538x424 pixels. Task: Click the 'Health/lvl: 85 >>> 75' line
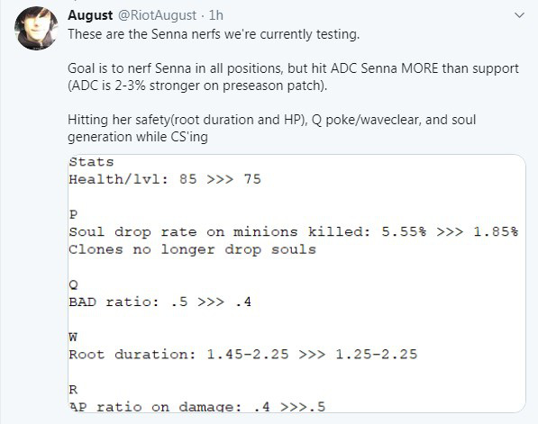[165, 179]
